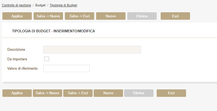
Task: Enable the Da importare checkbox
Action: click(47, 59)
